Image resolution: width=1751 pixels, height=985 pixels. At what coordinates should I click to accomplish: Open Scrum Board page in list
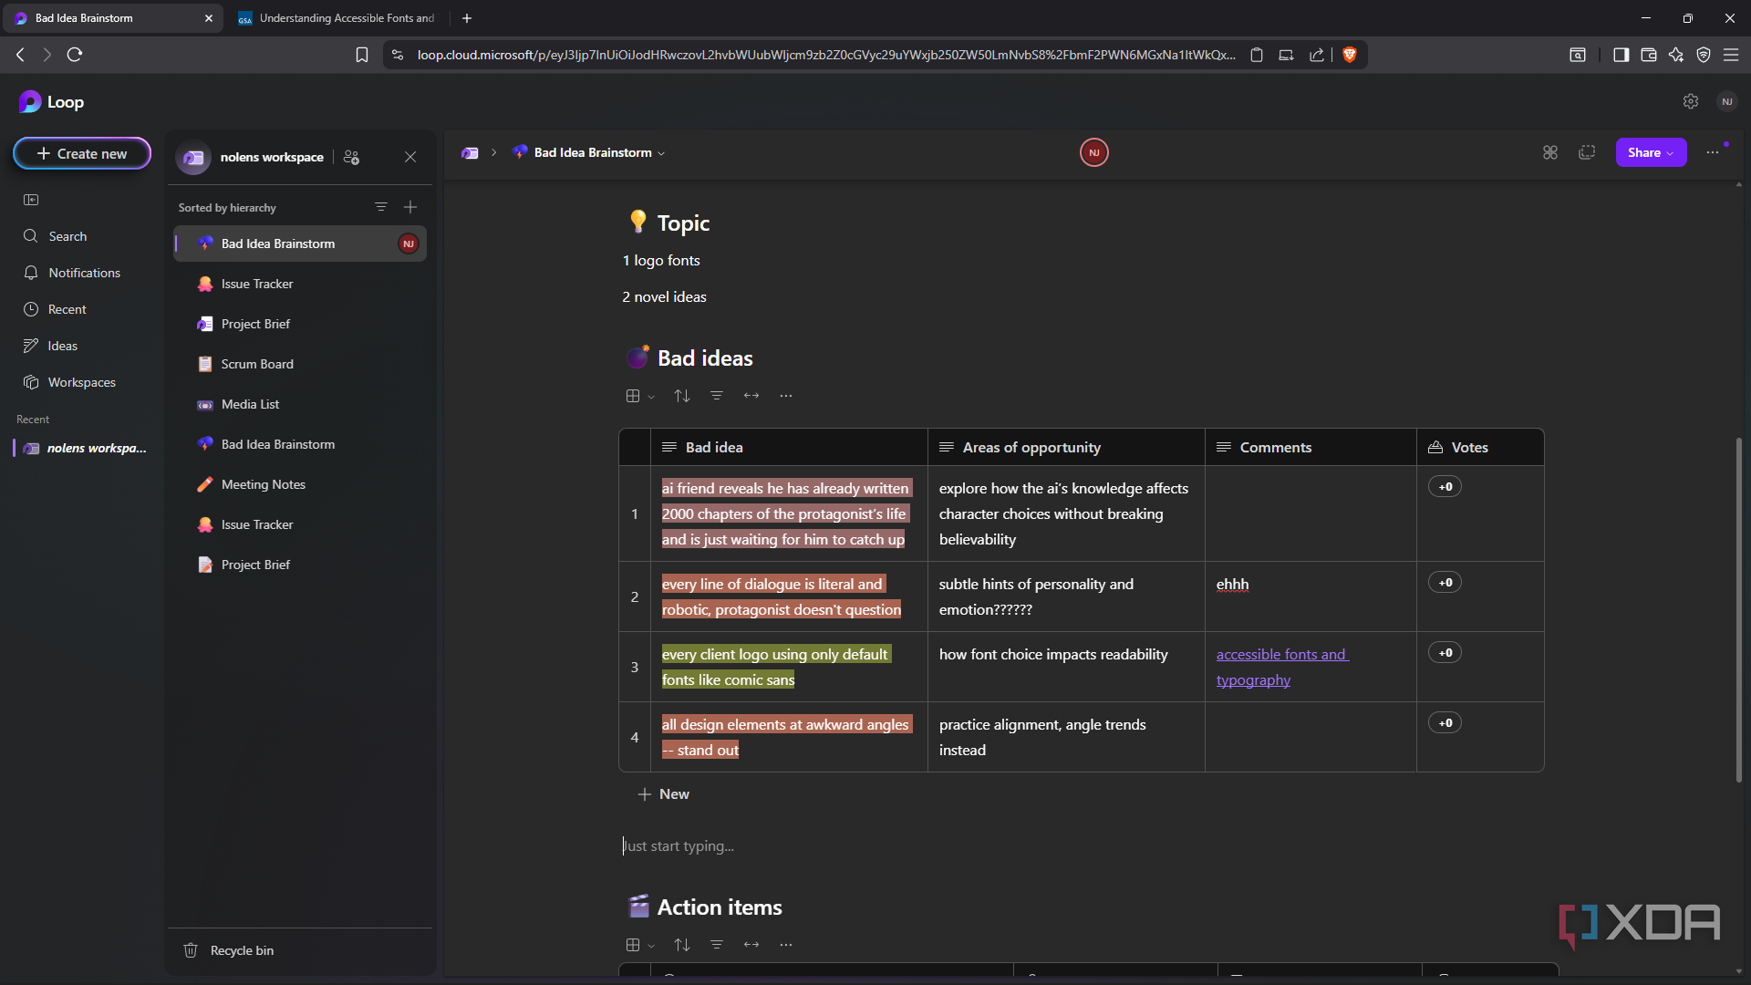click(x=300, y=364)
